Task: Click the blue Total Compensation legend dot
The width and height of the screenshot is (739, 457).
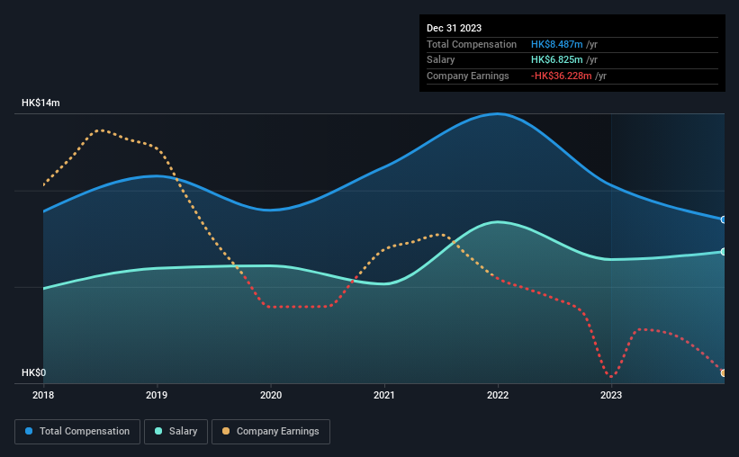Action: pos(29,431)
